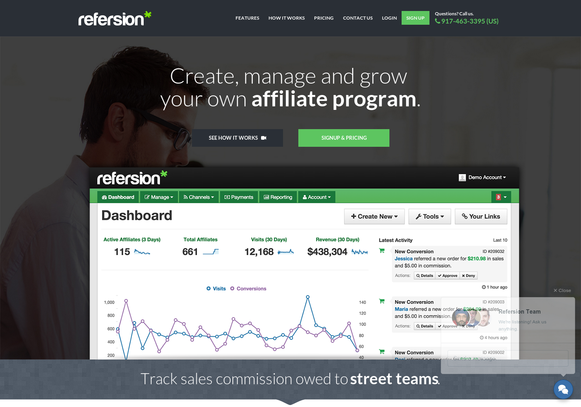The width and height of the screenshot is (581, 407).
Task: Select the Dashboard tab
Action: point(118,197)
